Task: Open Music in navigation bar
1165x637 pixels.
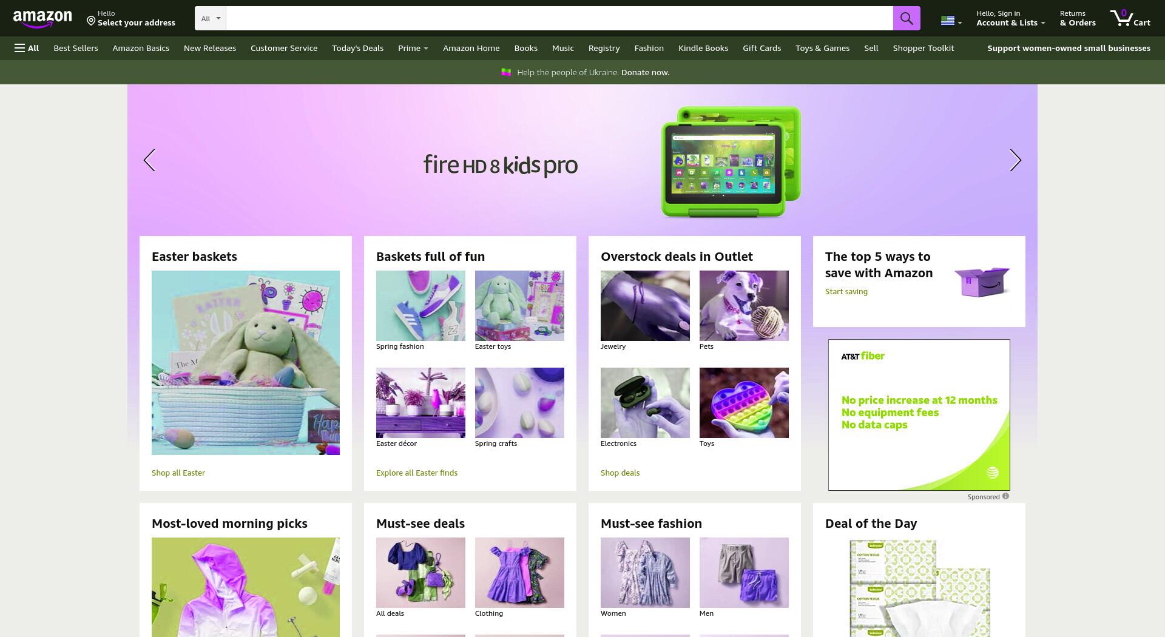Action: click(563, 48)
